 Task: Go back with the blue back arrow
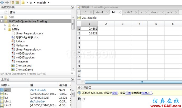point(2,2)
